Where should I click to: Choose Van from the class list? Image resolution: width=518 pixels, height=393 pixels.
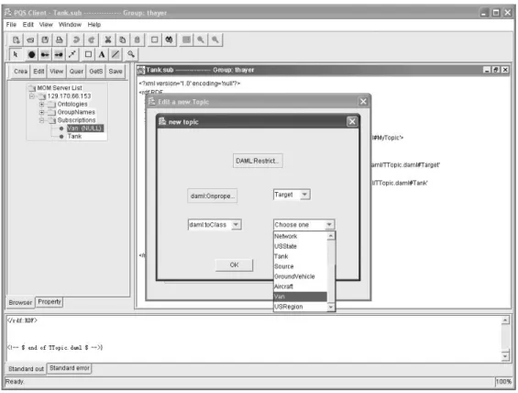(301, 297)
